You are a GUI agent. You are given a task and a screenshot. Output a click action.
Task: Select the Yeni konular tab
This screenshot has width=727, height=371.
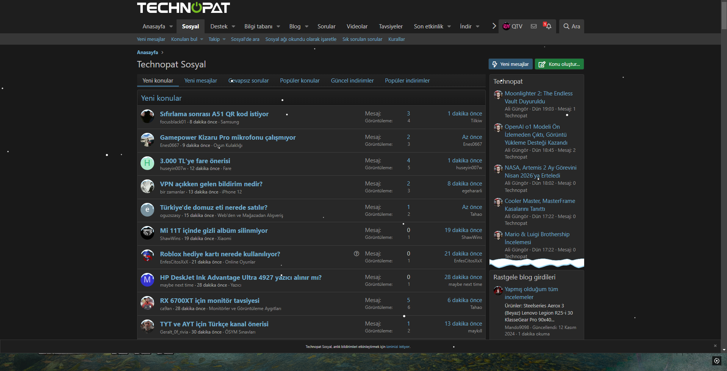(158, 81)
